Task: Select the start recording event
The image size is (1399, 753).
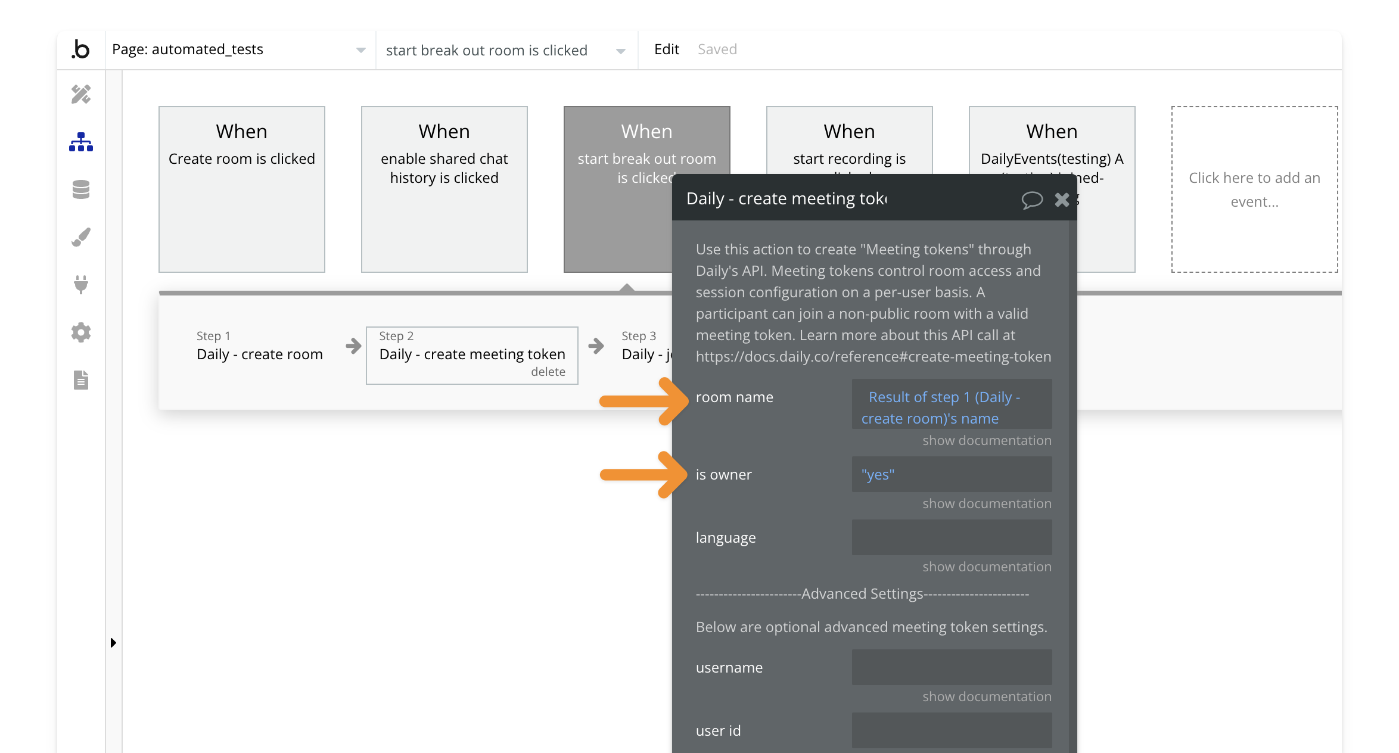Action: (849, 141)
